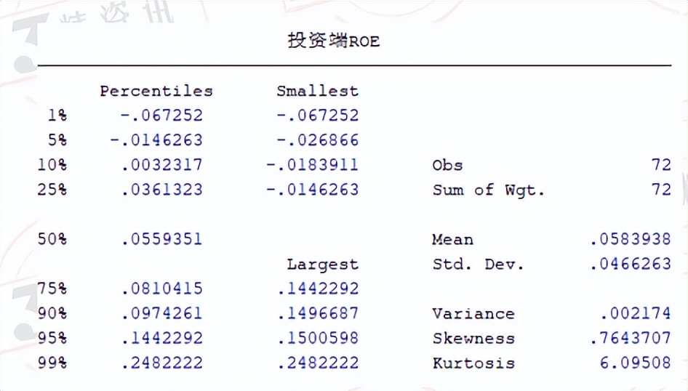Click the Mean label

pyautogui.click(x=452, y=239)
